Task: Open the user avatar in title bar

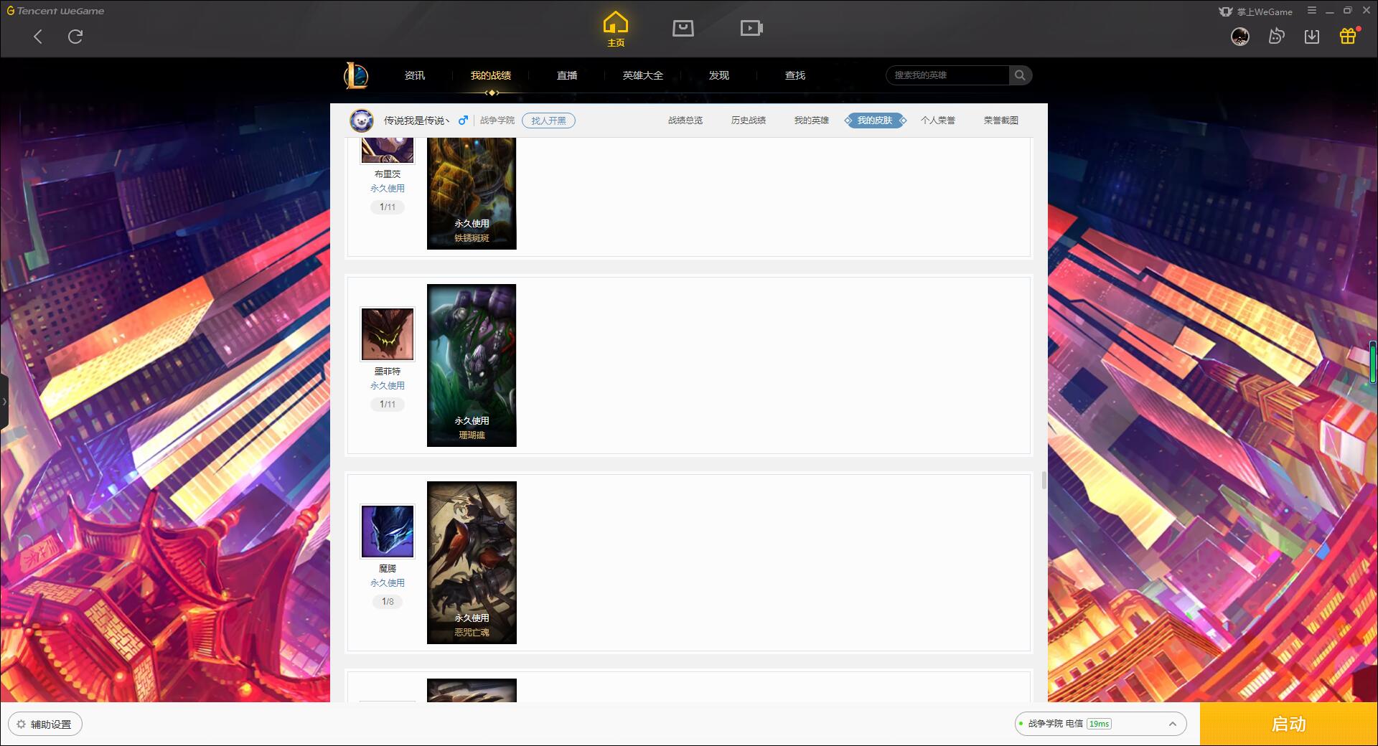Action: (x=1239, y=37)
